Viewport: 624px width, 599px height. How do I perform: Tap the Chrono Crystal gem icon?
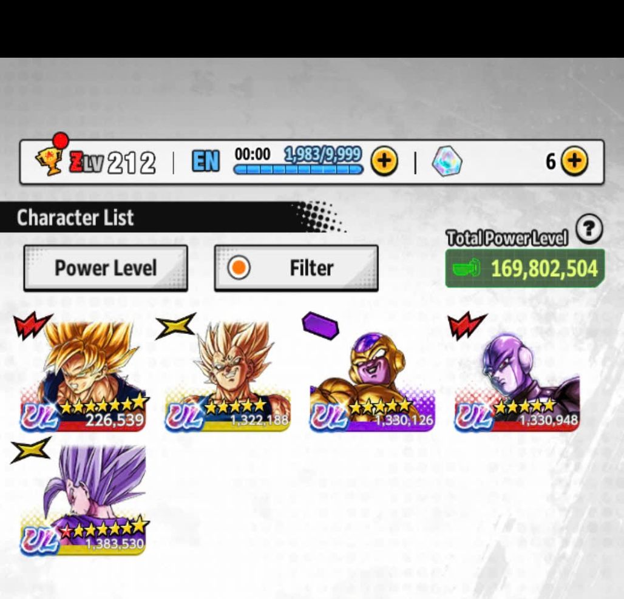(x=447, y=161)
